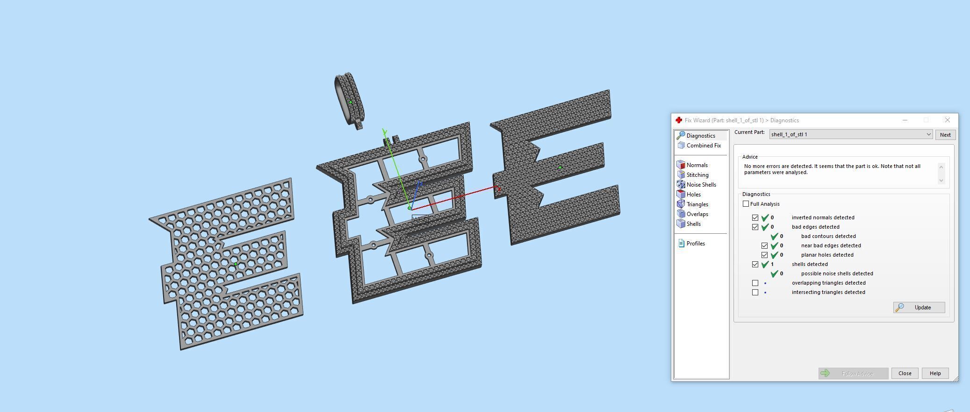
Task: Click the red cross Fix Wizard title icon
Action: 679,120
